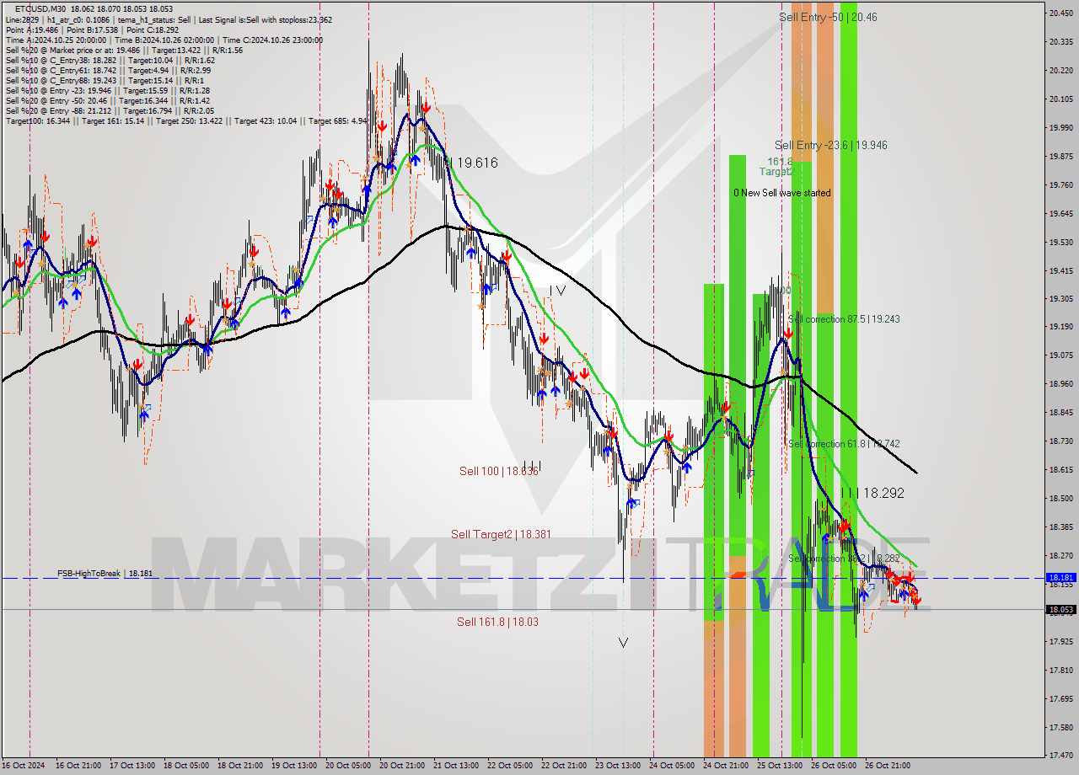Click the ETCUSD,M30 chart title
The image size is (1079, 775).
pos(40,8)
